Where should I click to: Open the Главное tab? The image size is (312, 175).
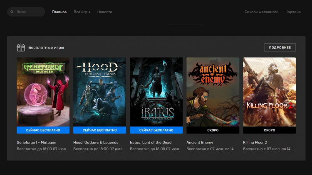point(59,12)
